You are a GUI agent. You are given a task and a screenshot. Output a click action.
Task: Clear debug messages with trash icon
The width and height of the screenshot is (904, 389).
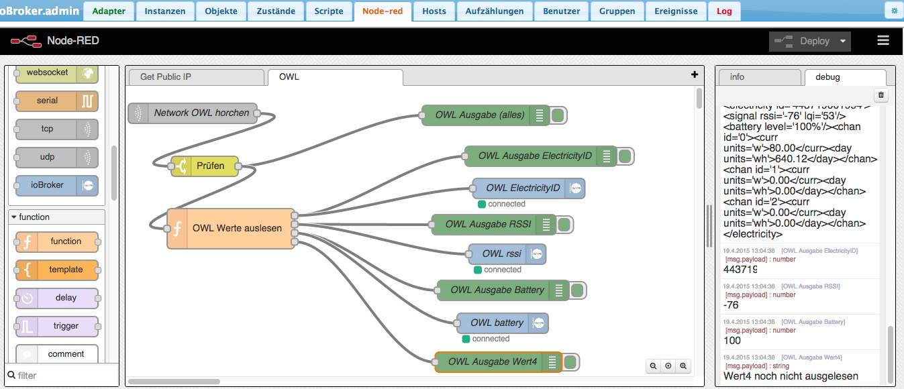[881, 96]
